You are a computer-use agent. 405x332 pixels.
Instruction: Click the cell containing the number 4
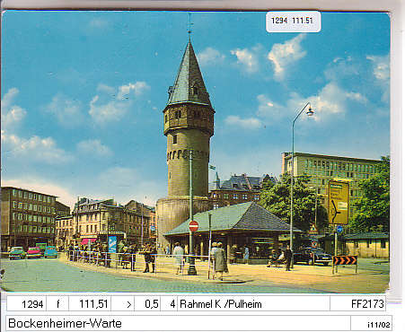pos(169,304)
